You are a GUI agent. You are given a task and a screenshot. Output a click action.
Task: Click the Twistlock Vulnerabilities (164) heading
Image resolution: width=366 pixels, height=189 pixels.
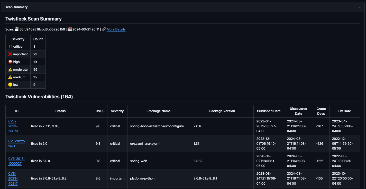[39, 97]
